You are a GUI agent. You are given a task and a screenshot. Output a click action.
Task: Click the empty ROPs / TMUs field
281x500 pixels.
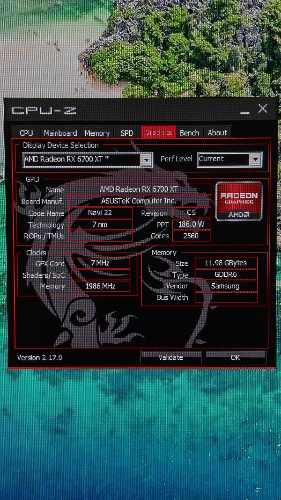[100, 236]
